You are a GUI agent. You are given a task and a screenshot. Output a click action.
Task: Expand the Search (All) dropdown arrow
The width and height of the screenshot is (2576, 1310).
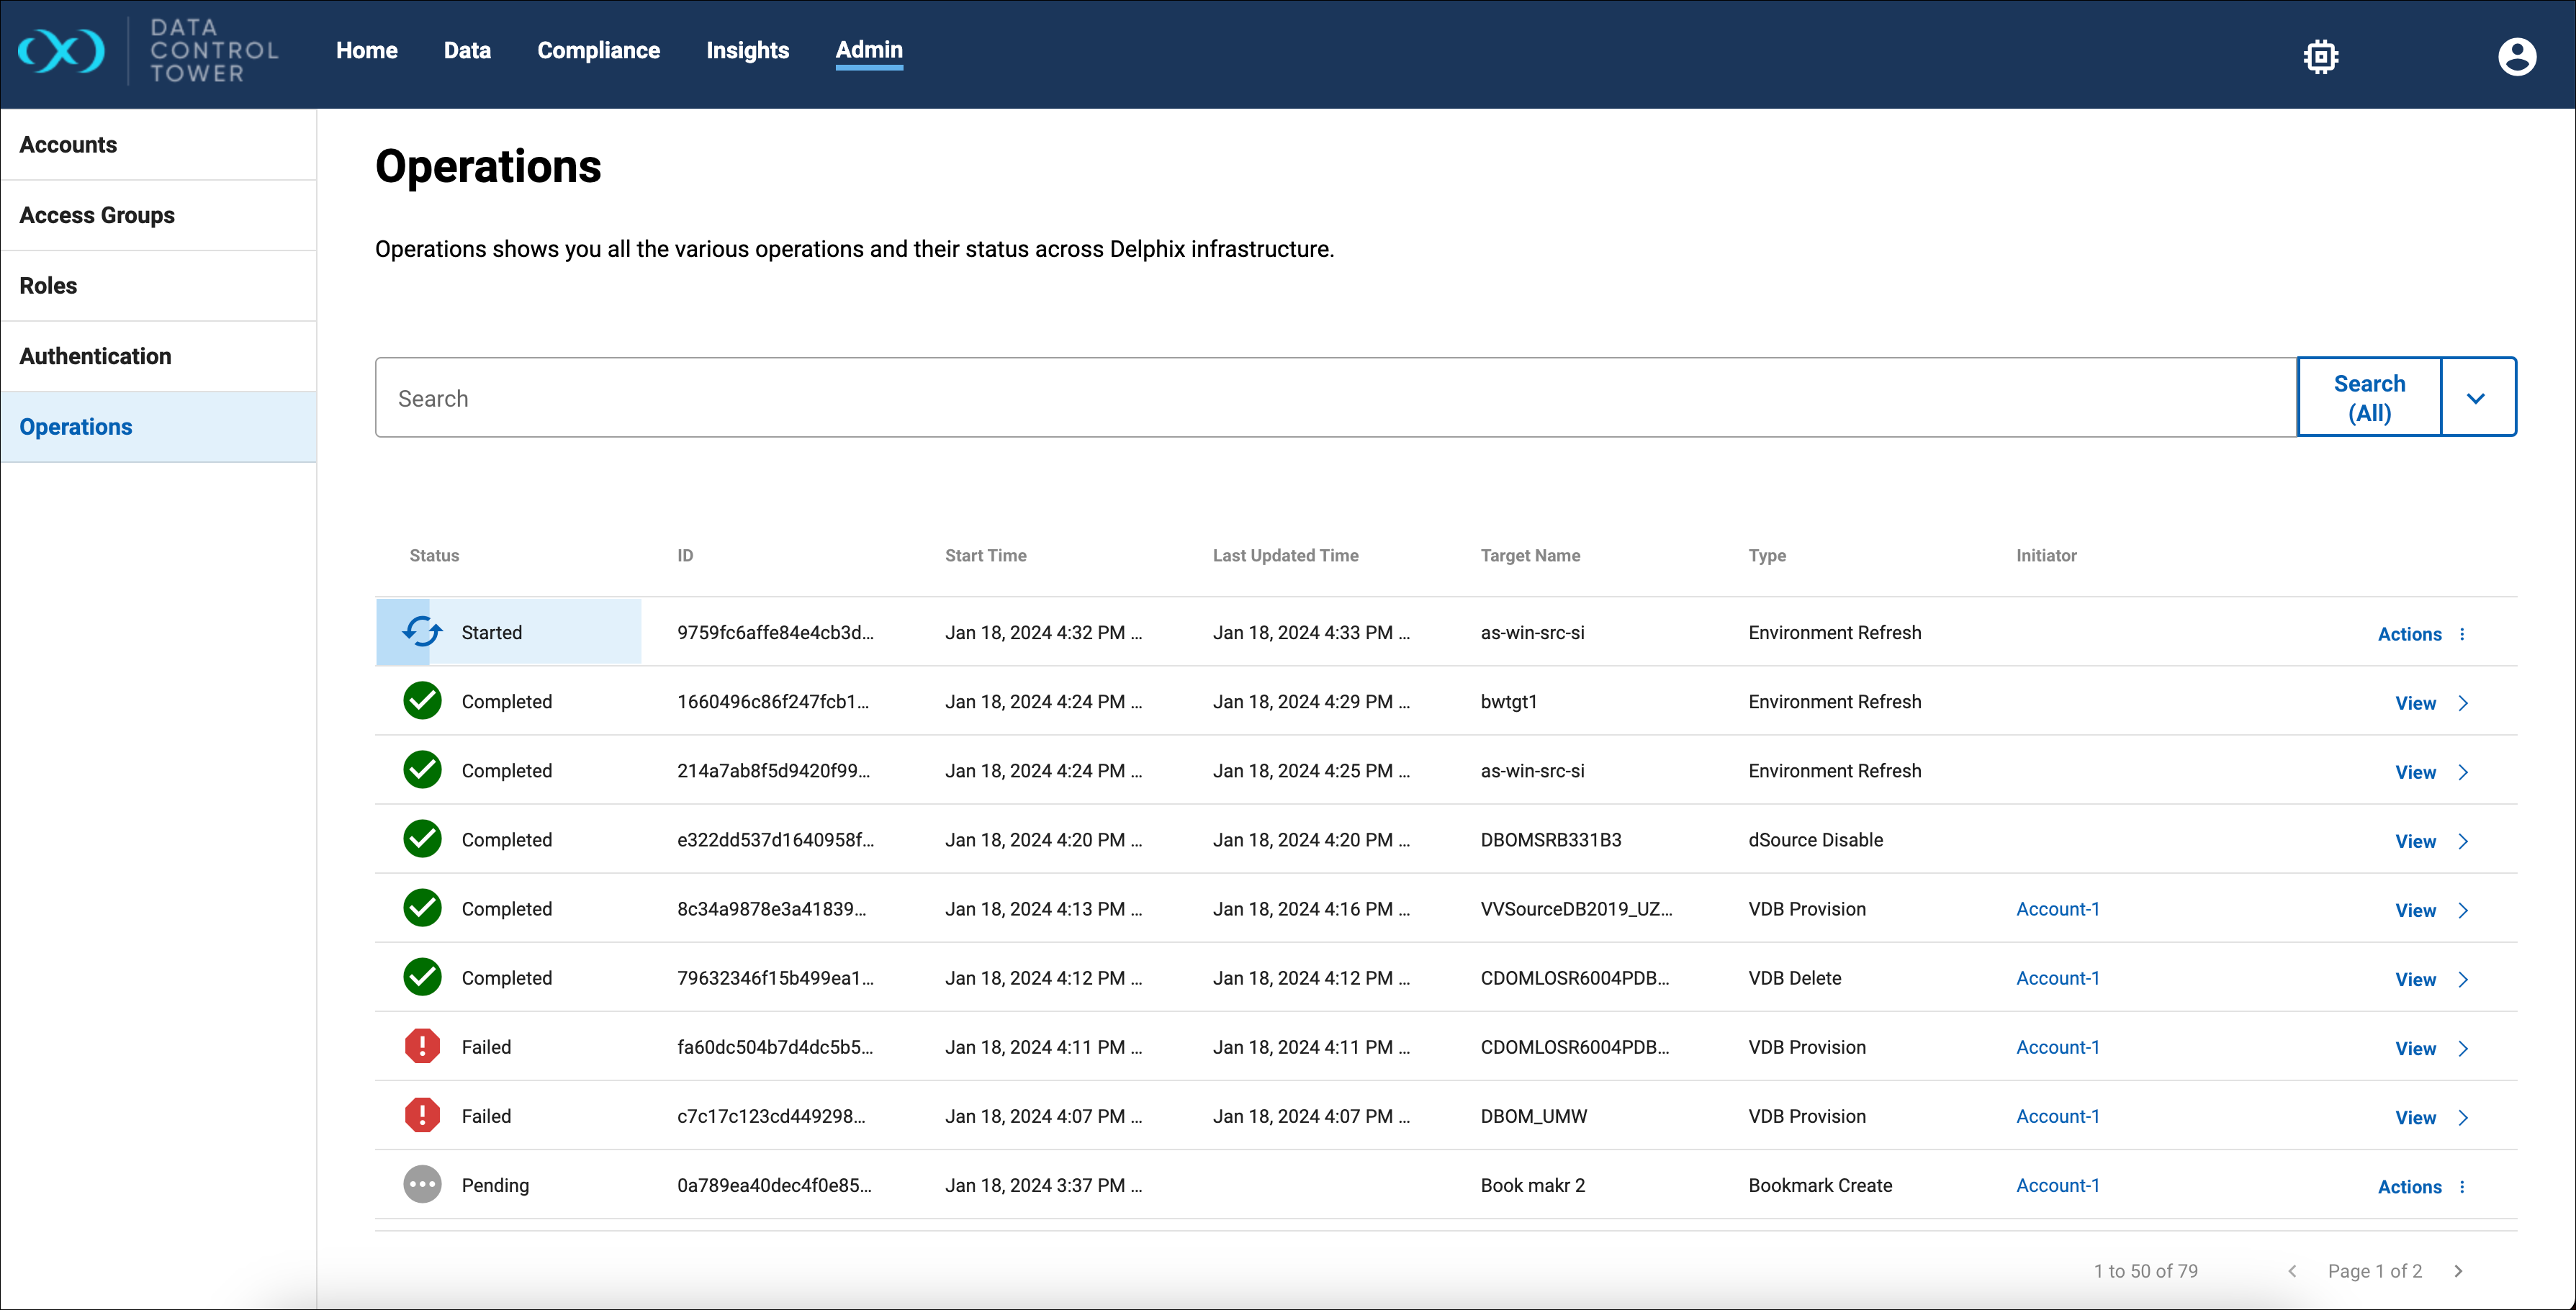coord(2476,398)
